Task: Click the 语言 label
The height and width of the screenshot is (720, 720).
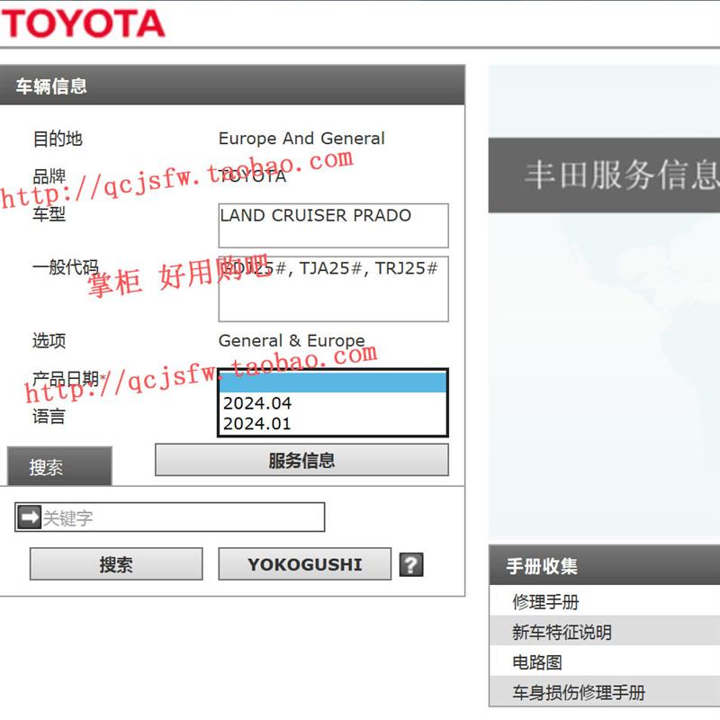Action: tap(49, 417)
